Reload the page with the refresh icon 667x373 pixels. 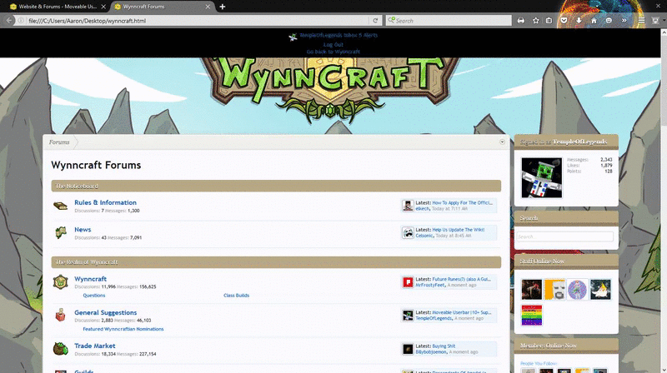coord(375,20)
